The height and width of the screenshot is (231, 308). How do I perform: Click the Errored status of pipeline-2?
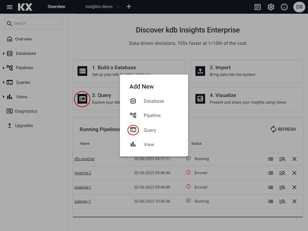coord(201,173)
